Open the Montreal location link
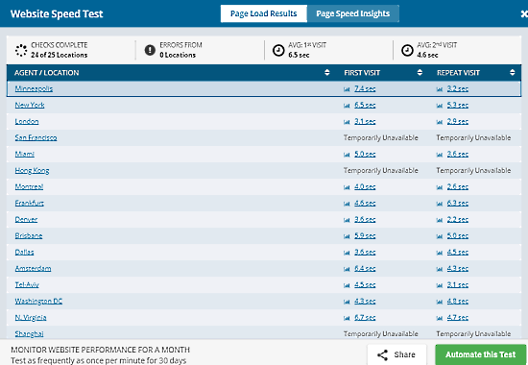Image resolution: width=528 pixels, height=365 pixels. pos(29,186)
